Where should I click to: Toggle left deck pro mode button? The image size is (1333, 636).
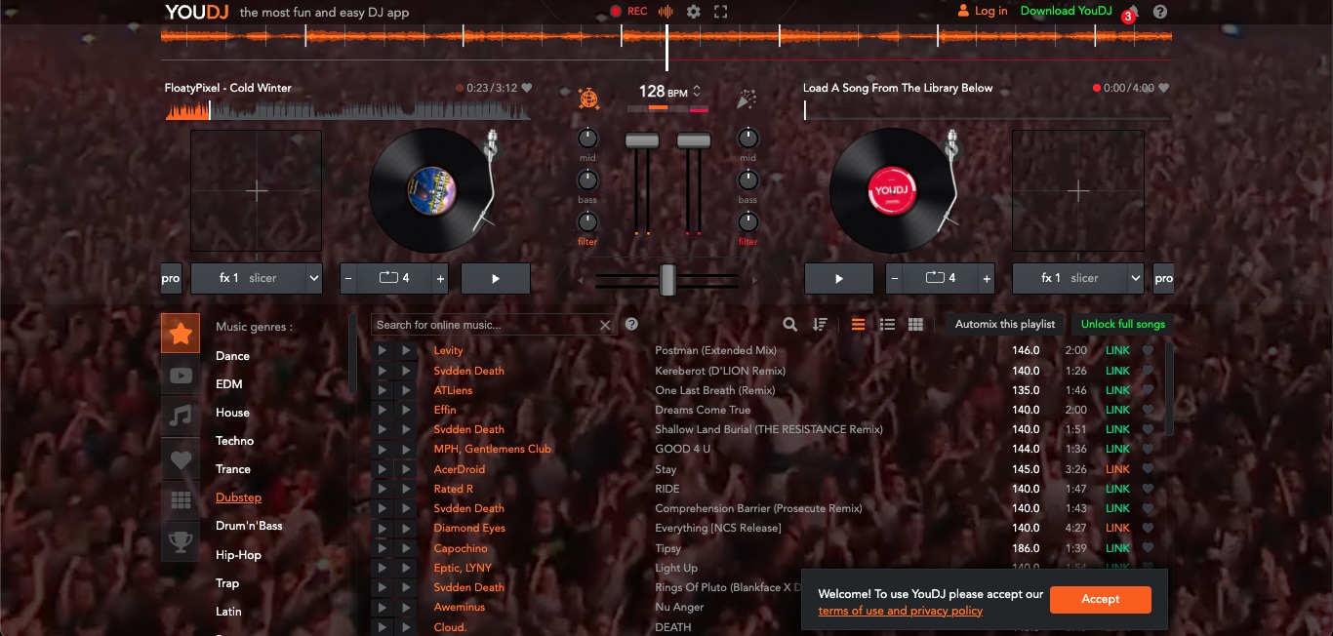click(171, 278)
